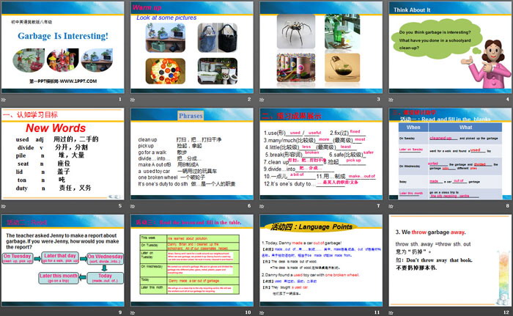Viewport: 513px width, 316px height.
Task: Click slide number '3' below the spider photo slide
Action: (379, 99)
